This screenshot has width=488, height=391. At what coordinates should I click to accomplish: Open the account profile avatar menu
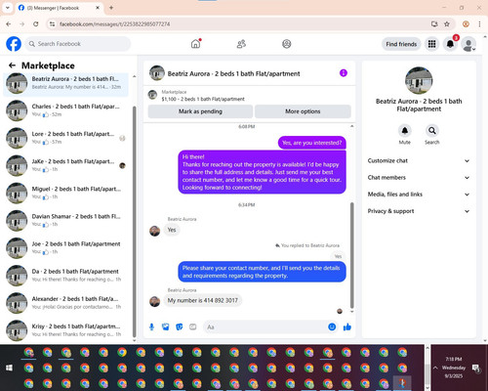(x=468, y=45)
